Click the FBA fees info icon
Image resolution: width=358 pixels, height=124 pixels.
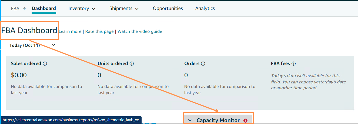(x=294, y=64)
